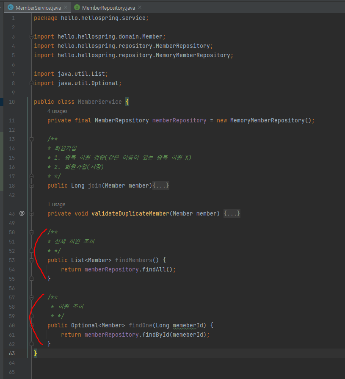Click the fold end marker at line 62
Viewport: 345px width, 379px height.
point(31,344)
